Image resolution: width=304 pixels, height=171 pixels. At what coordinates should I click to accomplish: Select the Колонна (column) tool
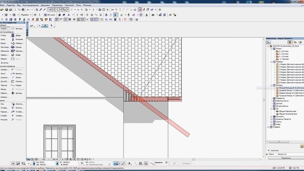tap(17, 39)
